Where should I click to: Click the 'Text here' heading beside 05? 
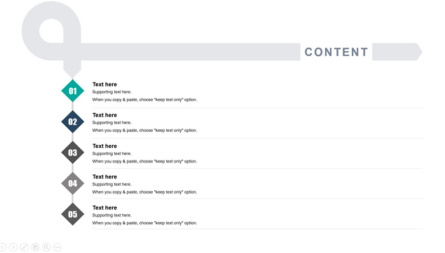coord(104,207)
